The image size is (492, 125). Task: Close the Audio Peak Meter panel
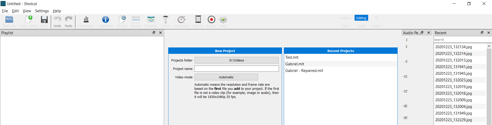429,33
